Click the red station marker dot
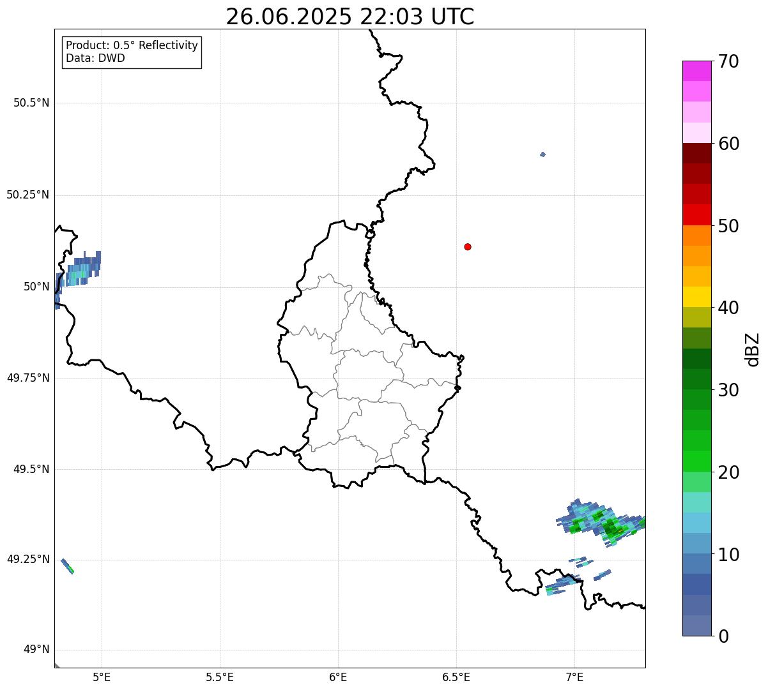768x690 pixels. [x=468, y=247]
